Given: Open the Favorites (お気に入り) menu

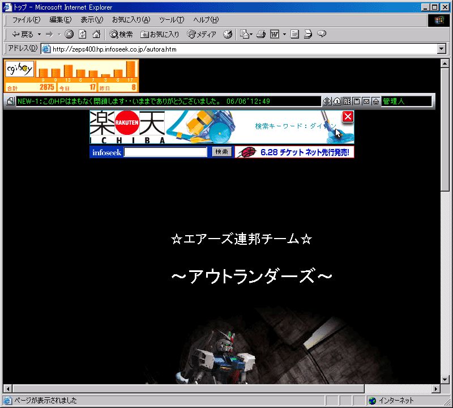Looking at the screenshot, I should click(x=131, y=20).
